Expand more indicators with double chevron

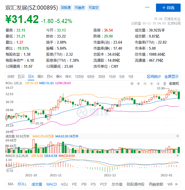point(177,184)
